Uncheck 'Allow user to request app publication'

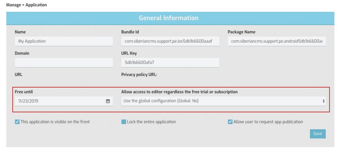point(230,122)
